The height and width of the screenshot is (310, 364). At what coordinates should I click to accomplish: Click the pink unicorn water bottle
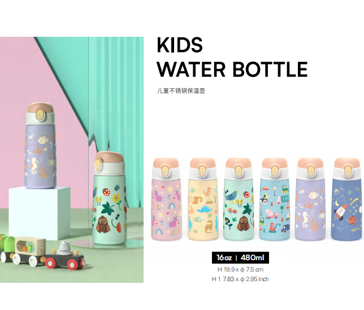pyautogui.click(x=166, y=199)
